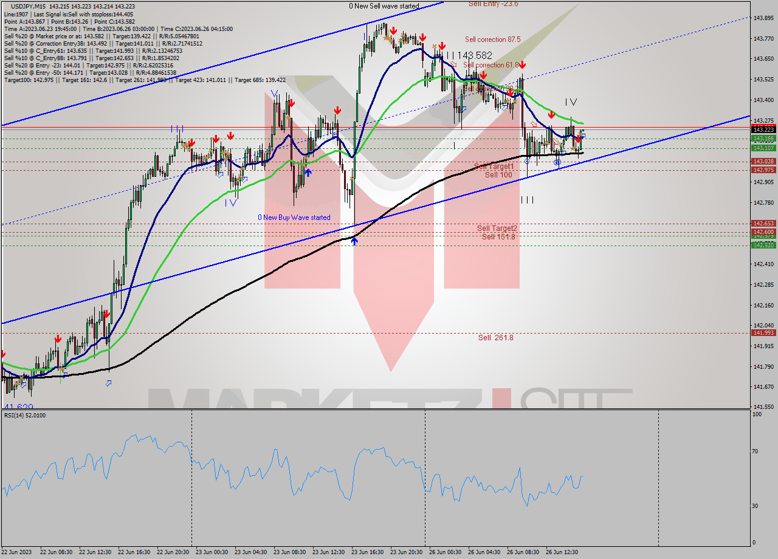
Task: Click the 'Sell 261.8' label
Action: pyautogui.click(x=495, y=337)
